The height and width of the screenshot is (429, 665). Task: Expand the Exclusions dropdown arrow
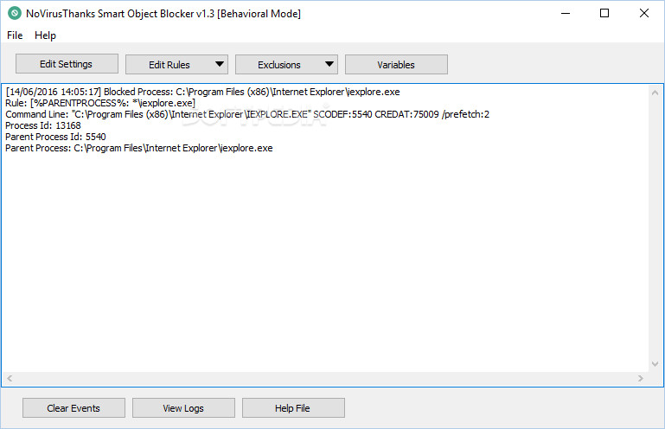pos(329,65)
